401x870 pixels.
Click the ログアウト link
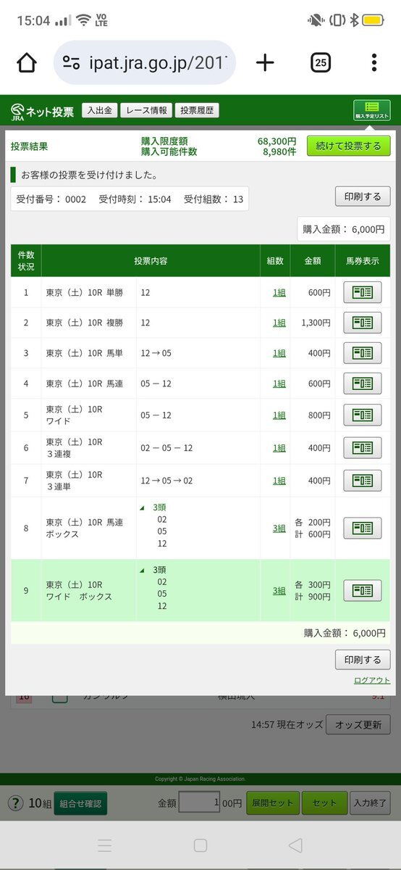coord(372,681)
